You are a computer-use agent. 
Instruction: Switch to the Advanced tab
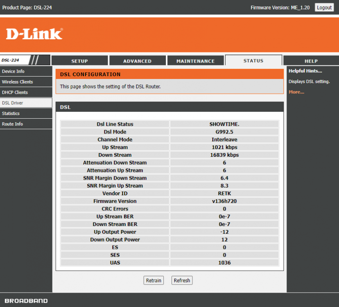pos(137,61)
